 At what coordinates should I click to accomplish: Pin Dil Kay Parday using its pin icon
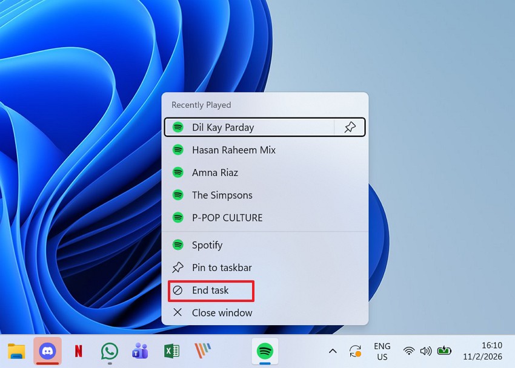click(350, 127)
